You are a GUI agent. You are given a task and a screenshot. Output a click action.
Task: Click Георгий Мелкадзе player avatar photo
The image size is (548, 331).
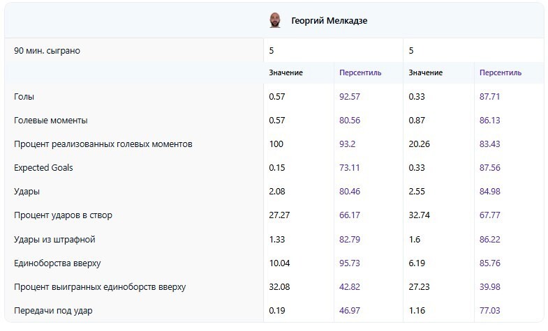pyautogui.click(x=275, y=21)
